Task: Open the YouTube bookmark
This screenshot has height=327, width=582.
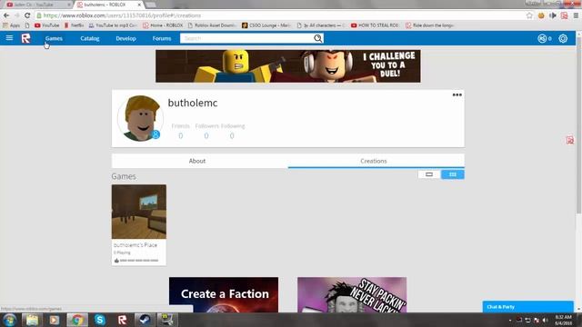Action: [47, 25]
